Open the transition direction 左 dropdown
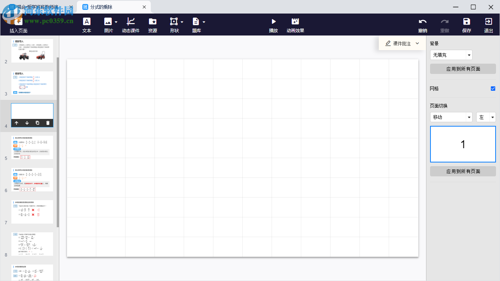Viewport: 500px width, 281px height. (x=486, y=117)
